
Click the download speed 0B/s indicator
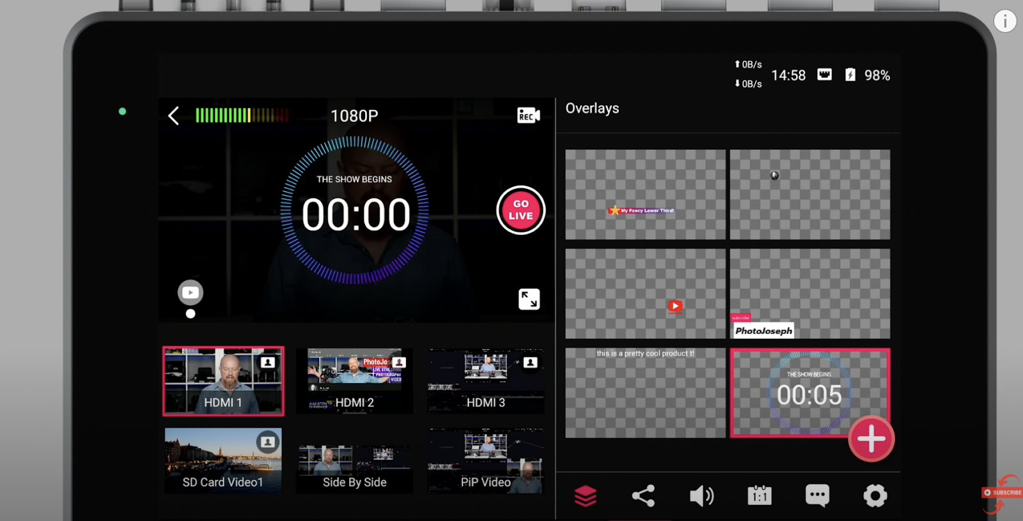[x=748, y=84]
